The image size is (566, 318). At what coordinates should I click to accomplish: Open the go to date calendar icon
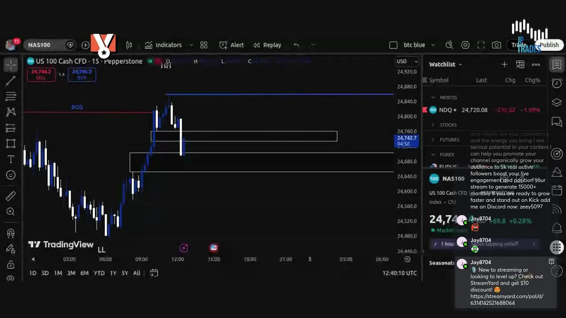click(154, 273)
